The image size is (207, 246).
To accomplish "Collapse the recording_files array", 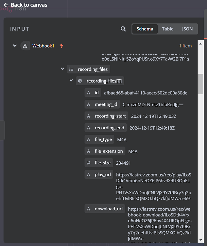I will coord(62,69).
